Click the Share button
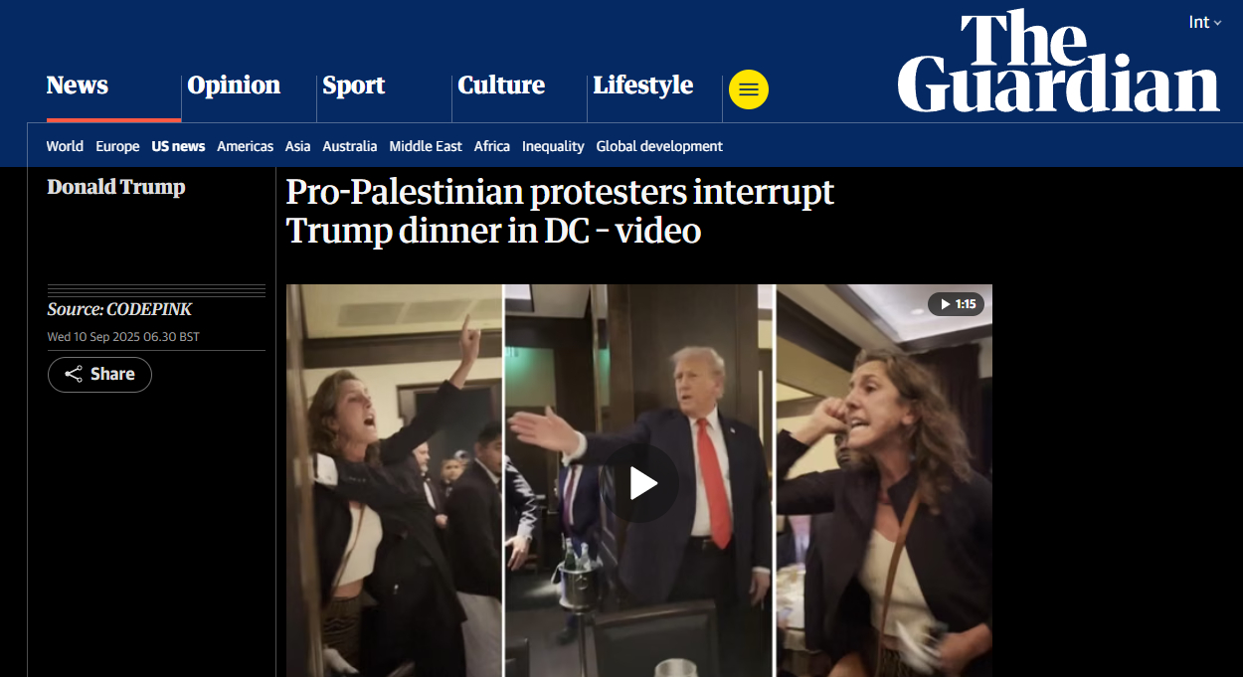 coord(99,375)
